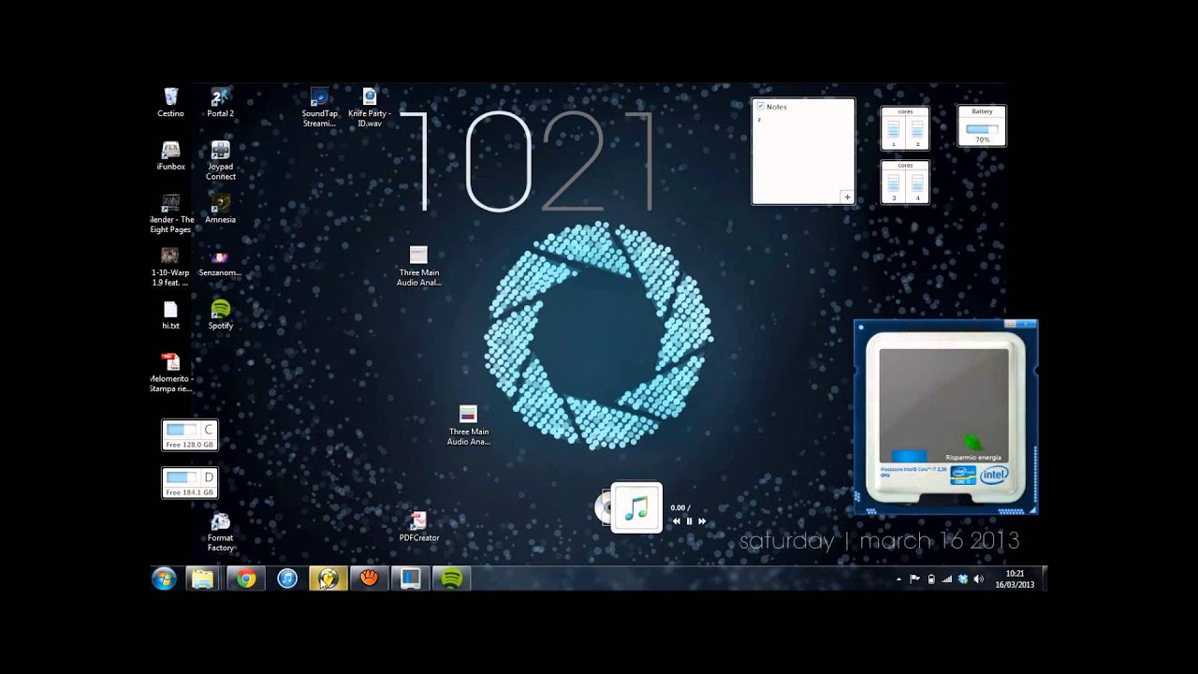The image size is (1198, 674).
Task: Open the Spotify desktop shortcut
Action: [x=220, y=315]
